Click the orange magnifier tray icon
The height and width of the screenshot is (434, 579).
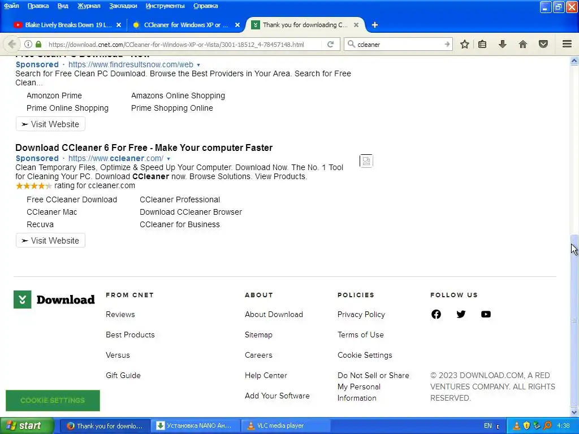(547, 426)
